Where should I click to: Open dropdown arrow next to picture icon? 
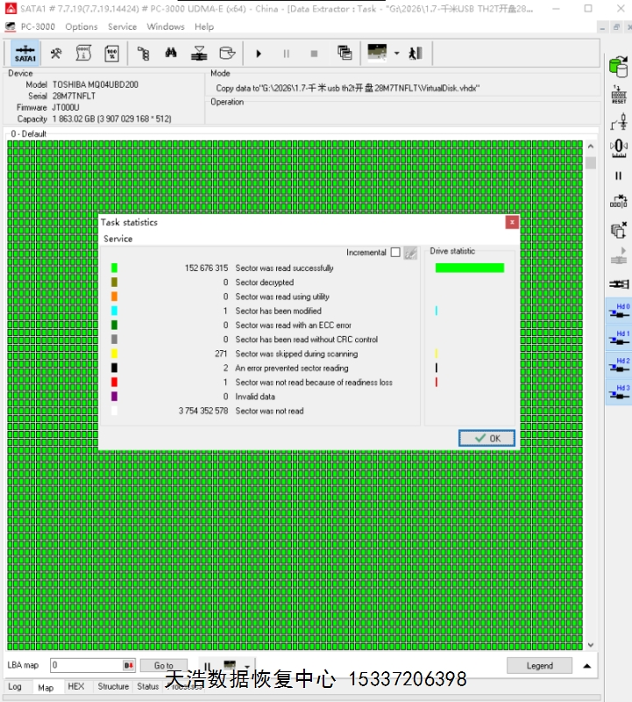point(396,53)
